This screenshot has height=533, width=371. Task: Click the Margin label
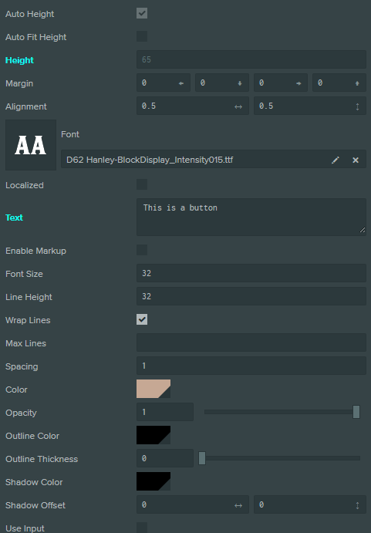tap(19, 83)
